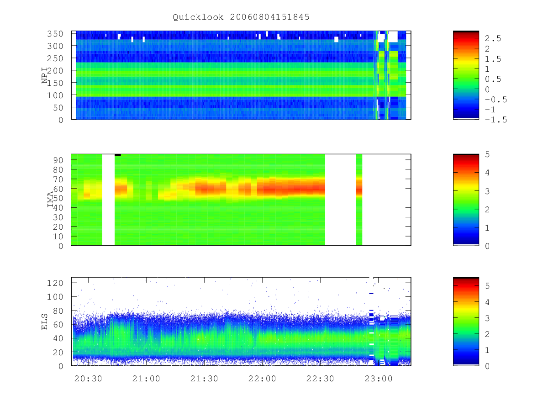The width and height of the screenshot is (548, 411).
Task: Click the 0 label on ELS colorbar
Action: click(x=488, y=366)
